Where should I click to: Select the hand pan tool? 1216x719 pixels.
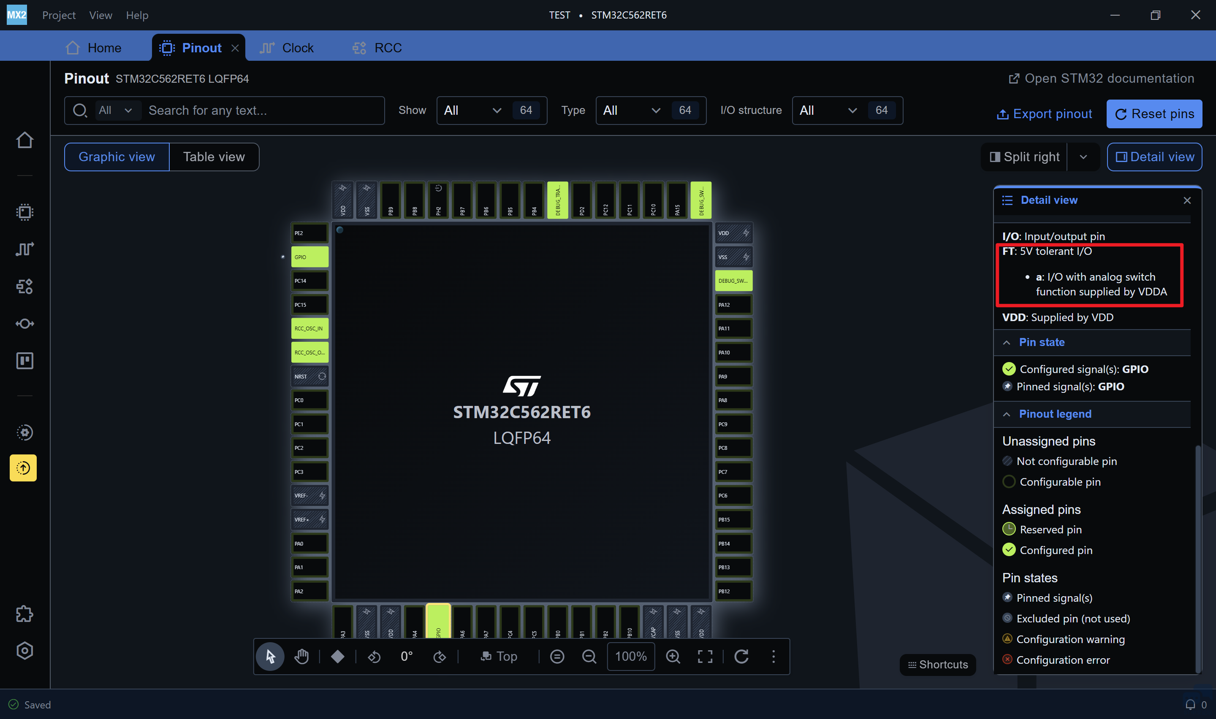[301, 657]
